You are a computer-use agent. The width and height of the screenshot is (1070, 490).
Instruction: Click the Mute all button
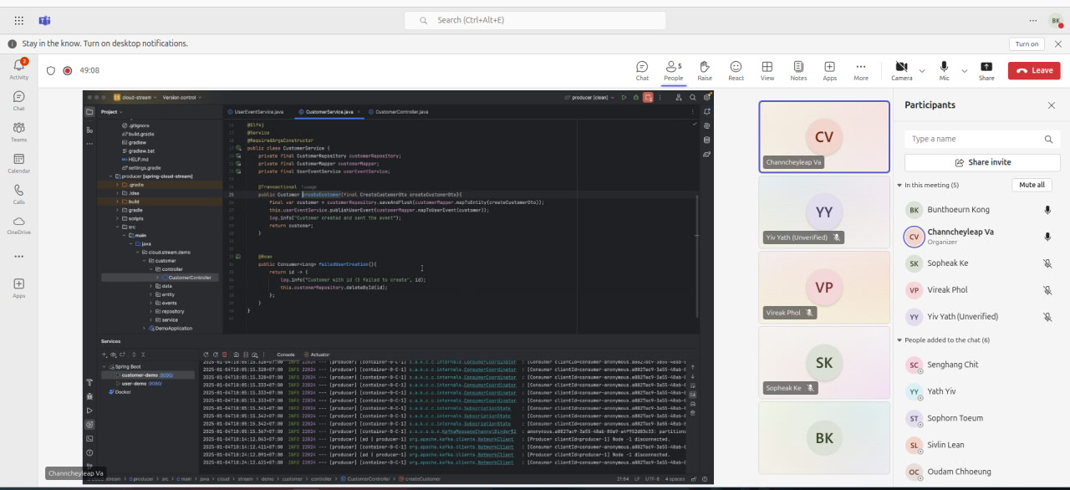point(1032,185)
